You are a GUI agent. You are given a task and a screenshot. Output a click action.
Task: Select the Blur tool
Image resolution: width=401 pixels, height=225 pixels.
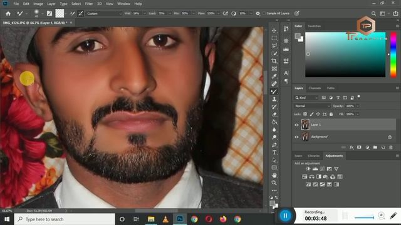coord(274,129)
